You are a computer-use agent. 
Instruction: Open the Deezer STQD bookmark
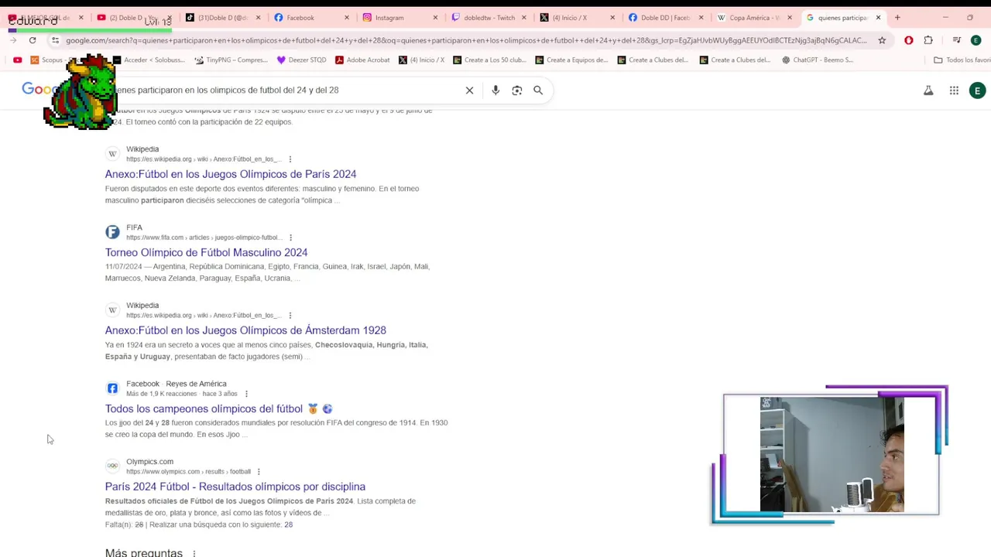pos(301,60)
